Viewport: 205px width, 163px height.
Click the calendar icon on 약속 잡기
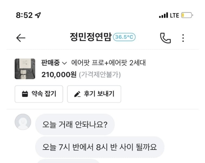click(x=25, y=94)
